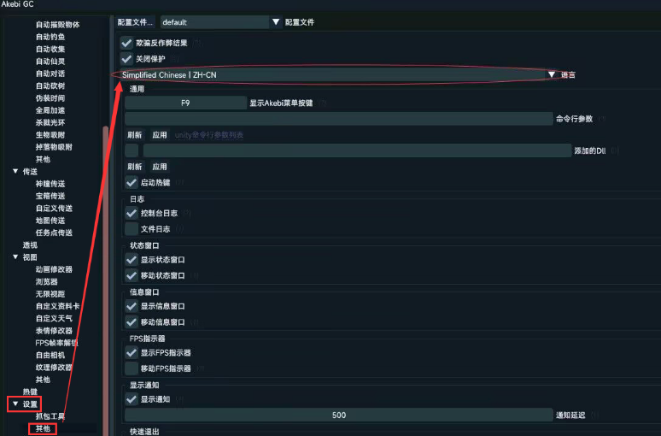Click the 配置文件... button
Viewport: 661px width, 436px height.
pos(135,22)
